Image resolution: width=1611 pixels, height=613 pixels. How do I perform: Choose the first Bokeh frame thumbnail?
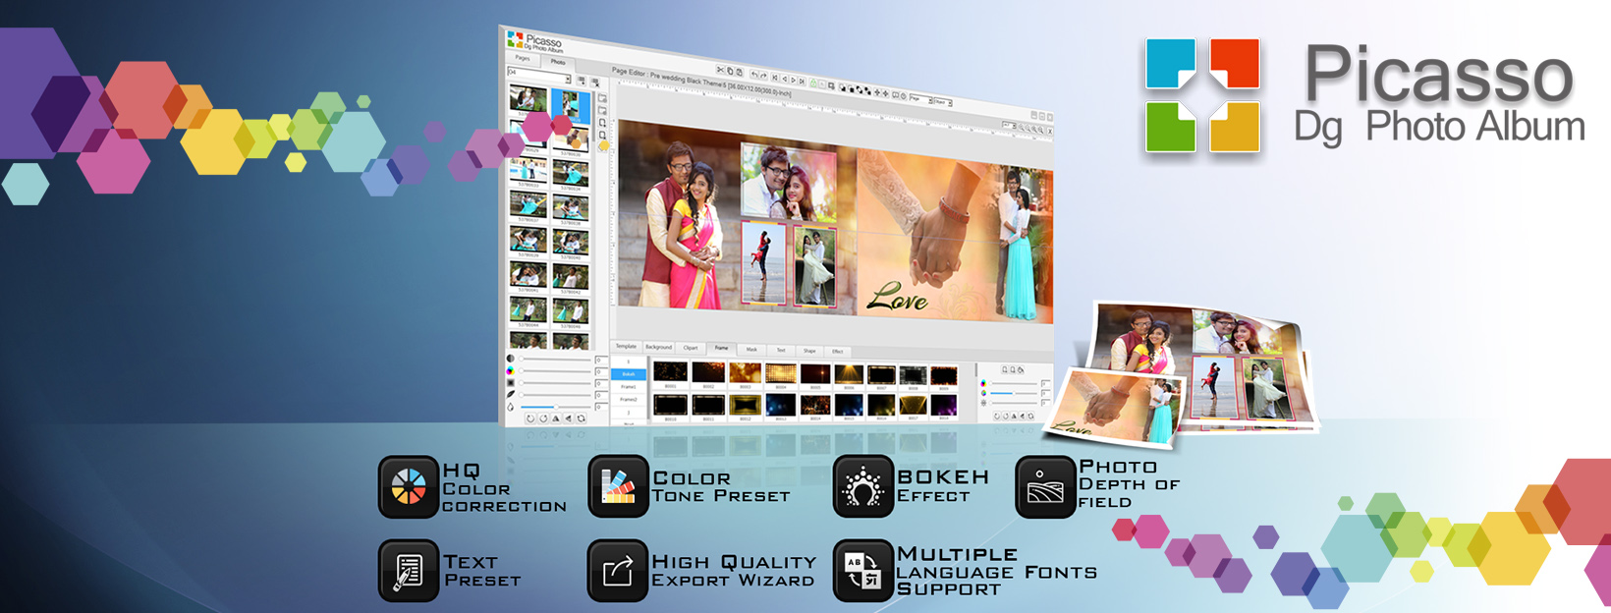pyautogui.click(x=670, y=372)
